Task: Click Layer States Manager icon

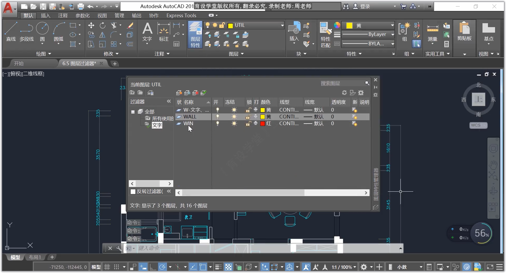Action: (x=150, y=93)
